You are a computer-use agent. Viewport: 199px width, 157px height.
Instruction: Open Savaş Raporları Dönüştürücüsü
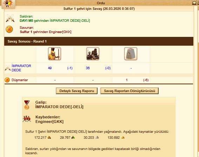pos(130,91)
